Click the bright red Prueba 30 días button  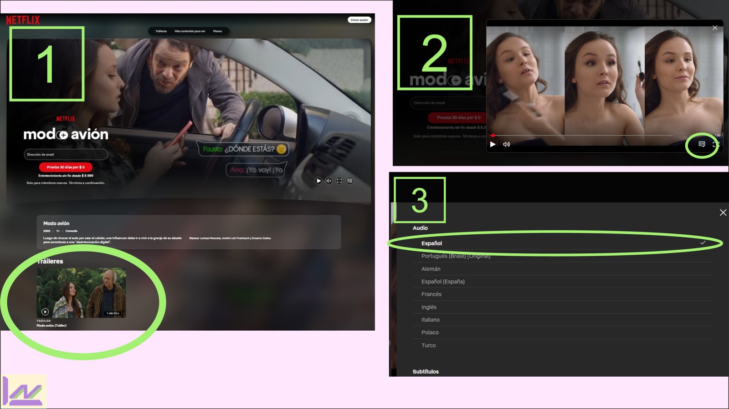pyautogui.click(x=66, y=167)
